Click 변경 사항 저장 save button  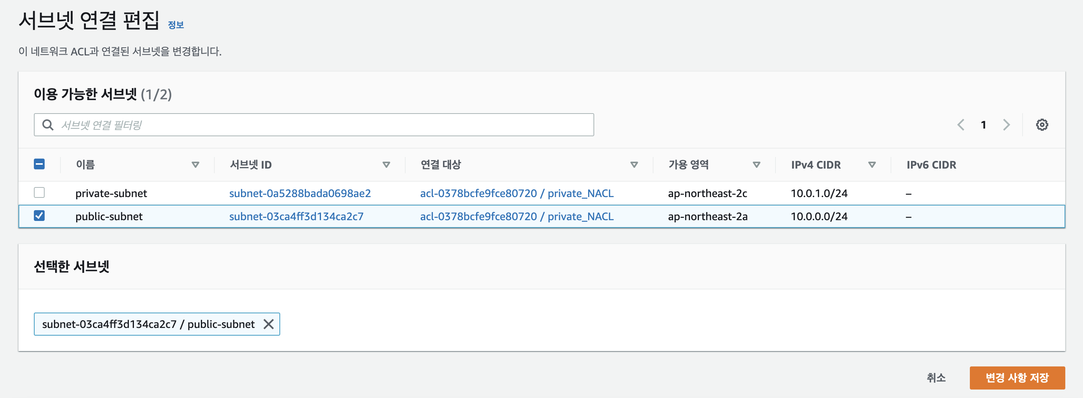(x=1017, y=378)
